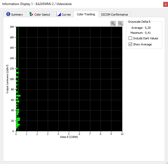Uncheck the Show Average checkbox
168x164 pixels.
pos(130,44)
